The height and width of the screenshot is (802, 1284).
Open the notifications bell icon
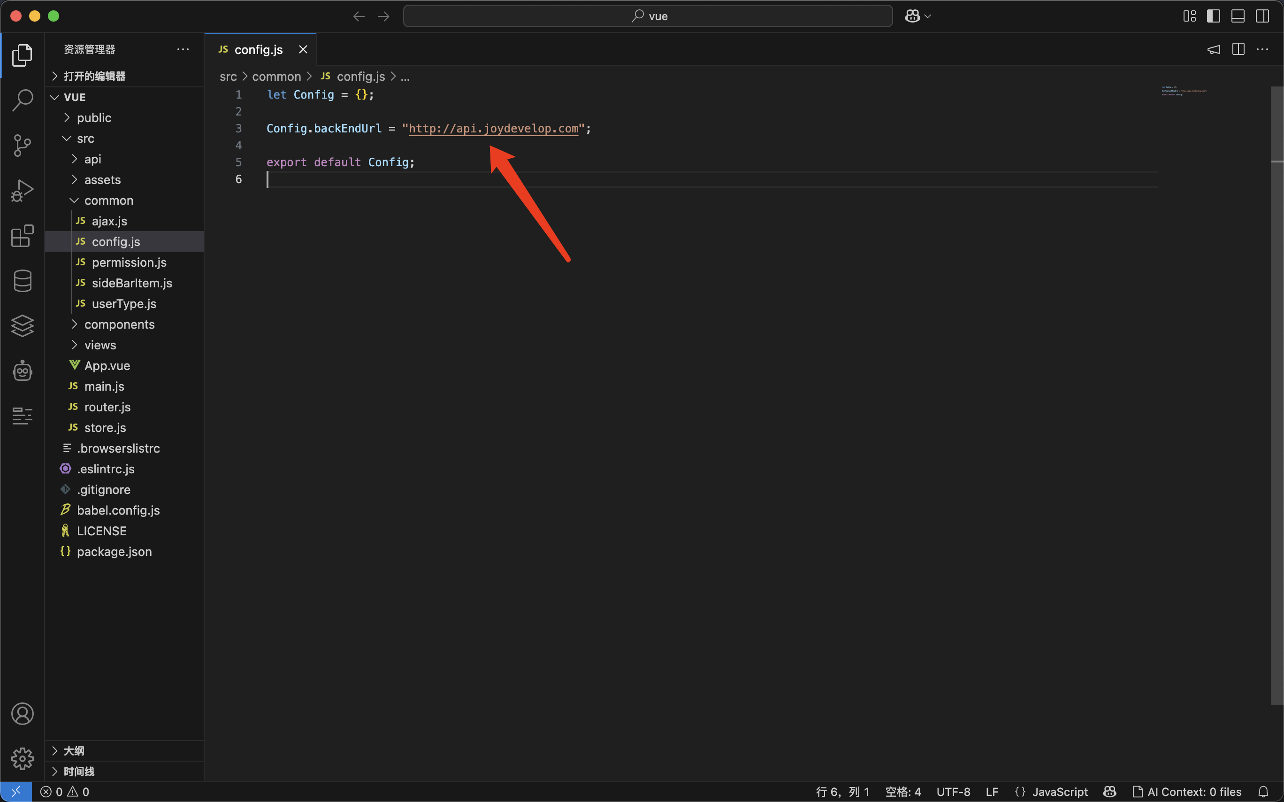pyautogui.click(x=1263, y=791)
